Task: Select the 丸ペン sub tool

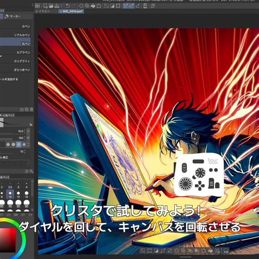Action: [x=15, y=42]
